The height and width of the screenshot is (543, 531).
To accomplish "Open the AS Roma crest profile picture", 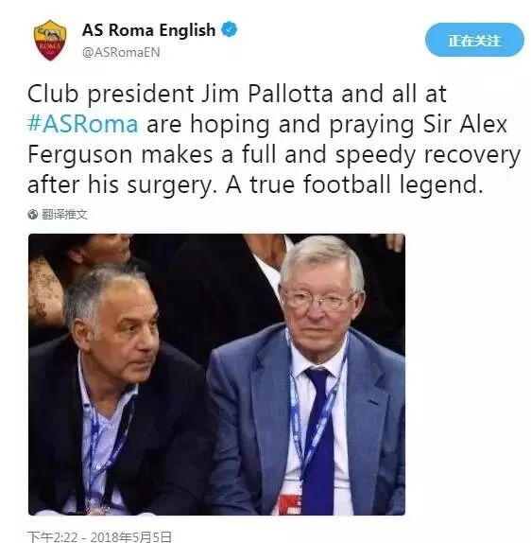I will [50, 40].
